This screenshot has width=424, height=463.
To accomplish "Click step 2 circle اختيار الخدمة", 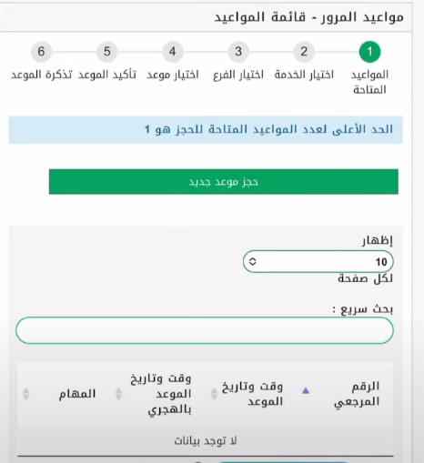I will point(304,52).
